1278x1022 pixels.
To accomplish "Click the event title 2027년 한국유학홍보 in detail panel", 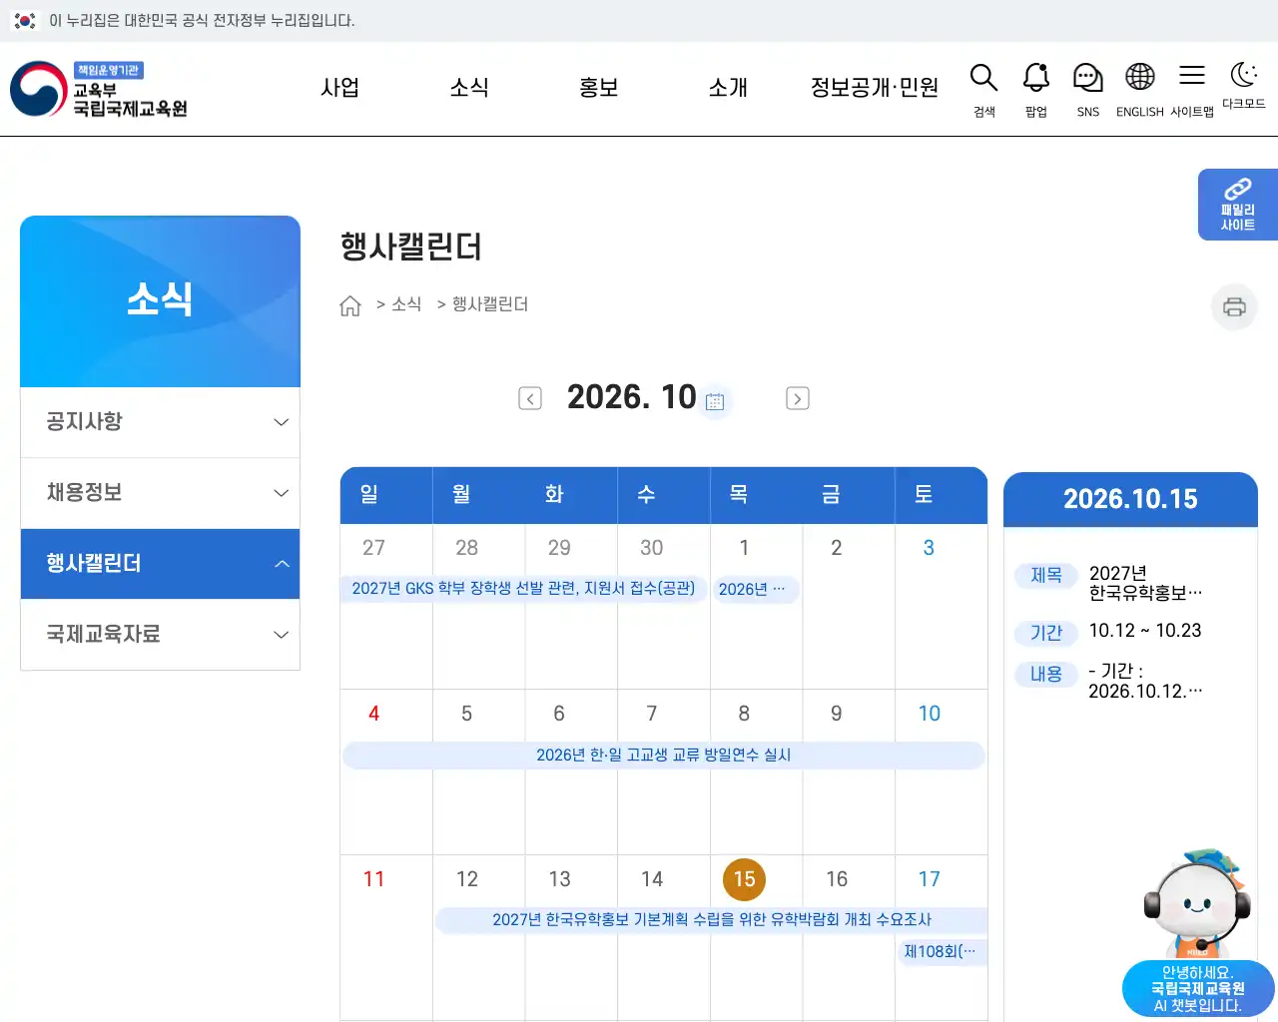I will coord(1145,583).
